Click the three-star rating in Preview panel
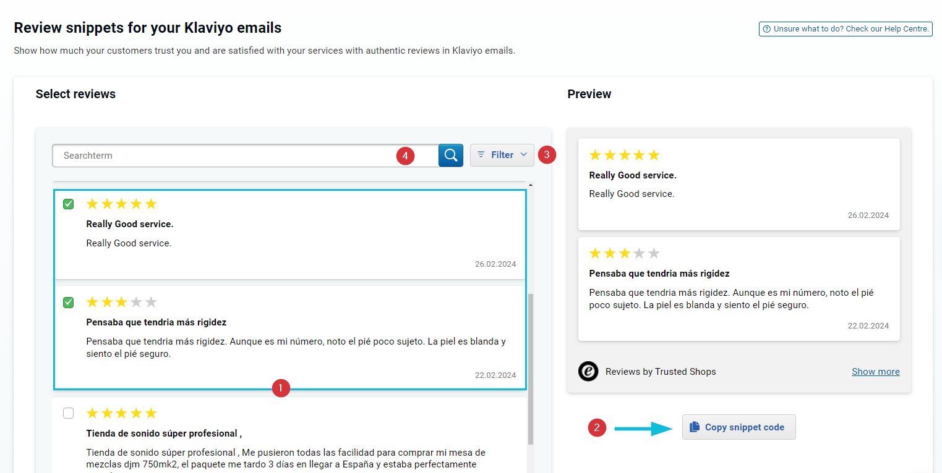 point(625,253)
